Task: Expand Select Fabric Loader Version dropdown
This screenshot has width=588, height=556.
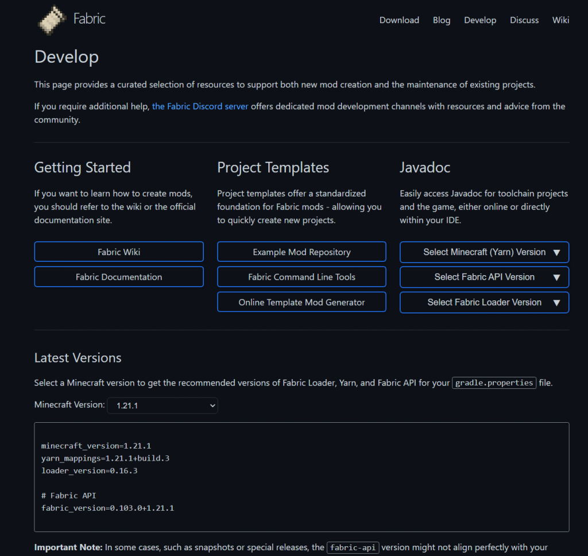Action: [x=484, y=302]
